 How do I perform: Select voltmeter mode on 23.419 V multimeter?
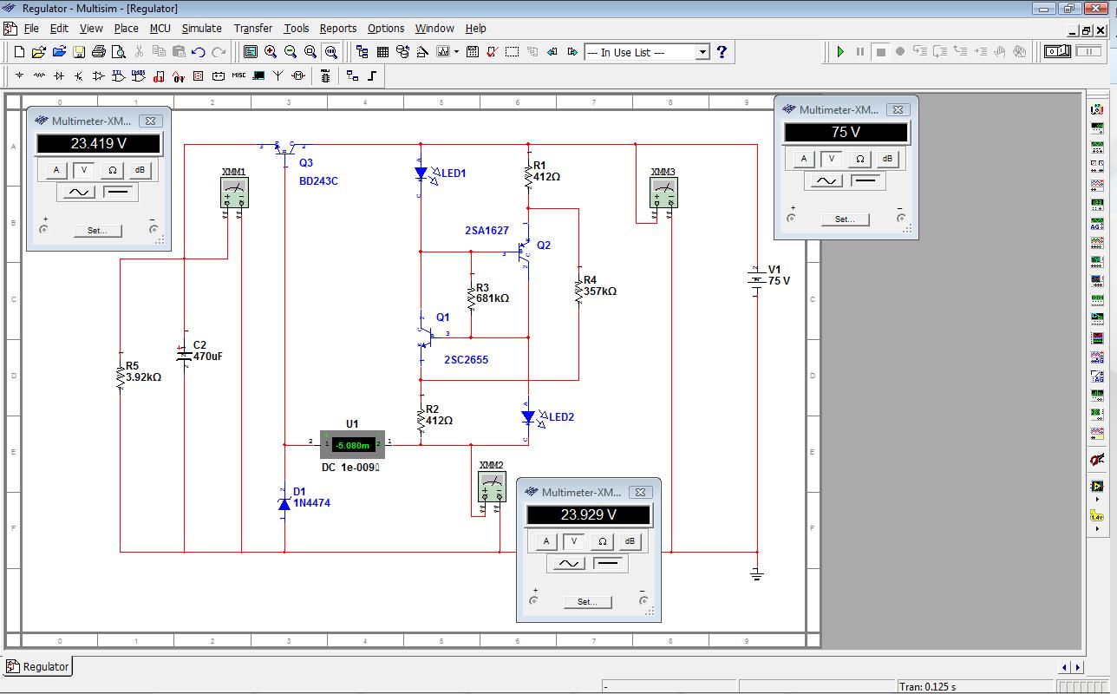pyautogui.click(x=84, y=170)
